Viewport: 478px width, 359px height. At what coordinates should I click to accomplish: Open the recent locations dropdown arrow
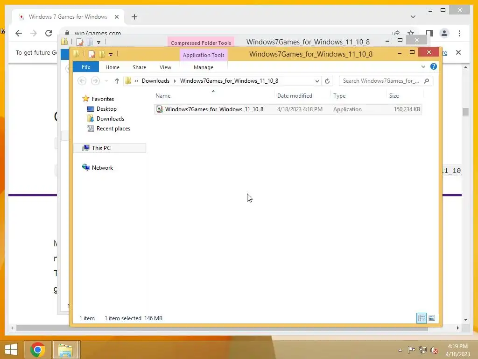coord(106,81)
